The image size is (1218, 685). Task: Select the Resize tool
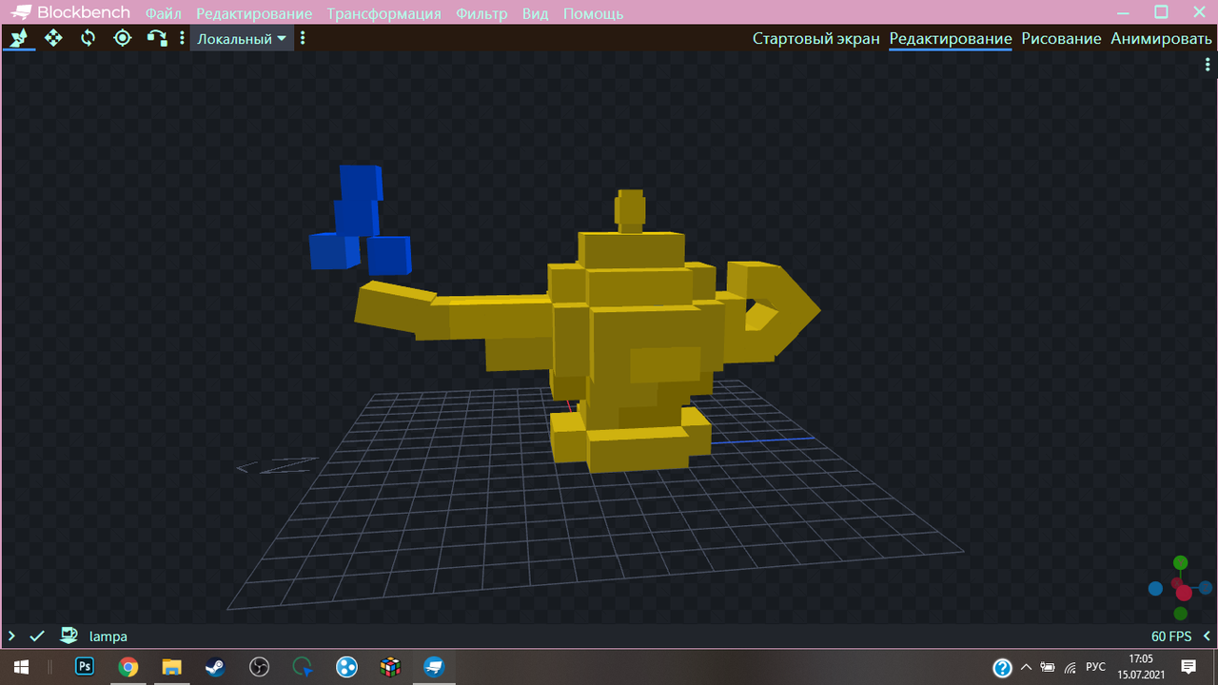(x=53, y=38)
